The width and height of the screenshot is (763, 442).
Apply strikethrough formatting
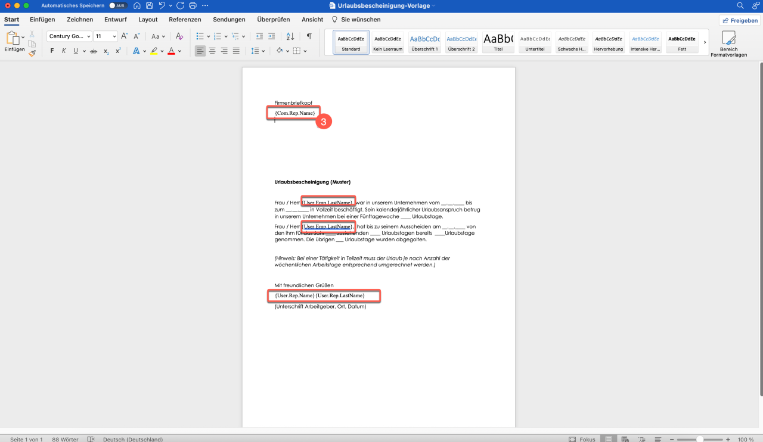[93, 51]
